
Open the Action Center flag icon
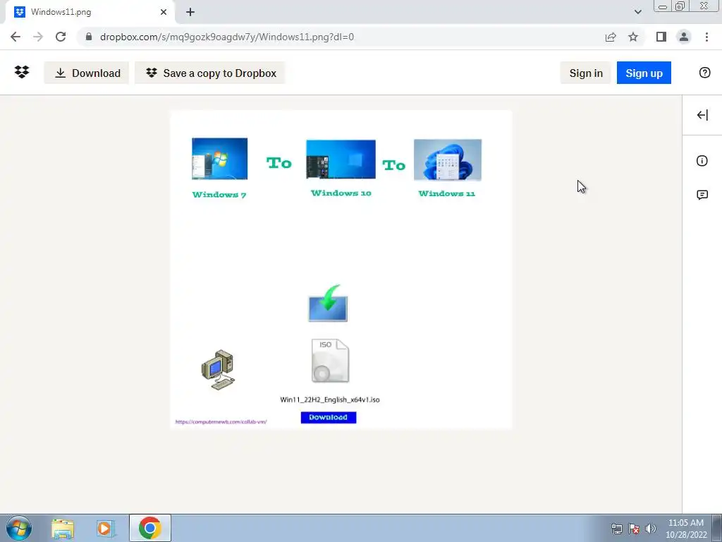point(634,529)
